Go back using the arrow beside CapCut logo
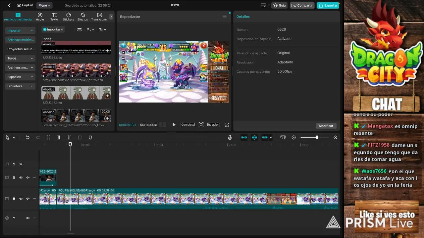424x238 pixels. (9, 5)
